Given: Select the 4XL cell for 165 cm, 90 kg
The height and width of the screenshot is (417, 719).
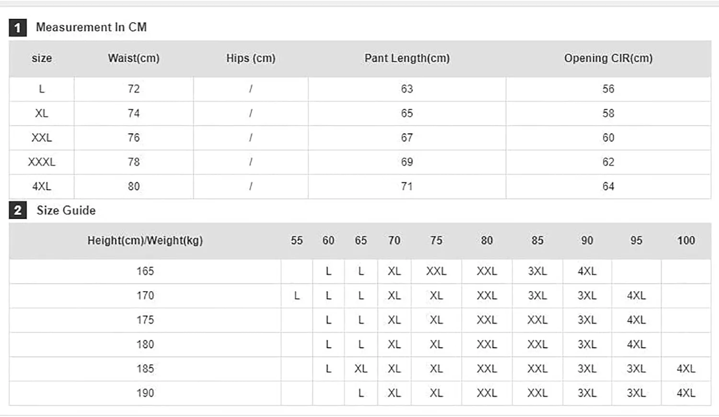Looking at the screenshot, I should pyautogui.click(x=587, y=271).
